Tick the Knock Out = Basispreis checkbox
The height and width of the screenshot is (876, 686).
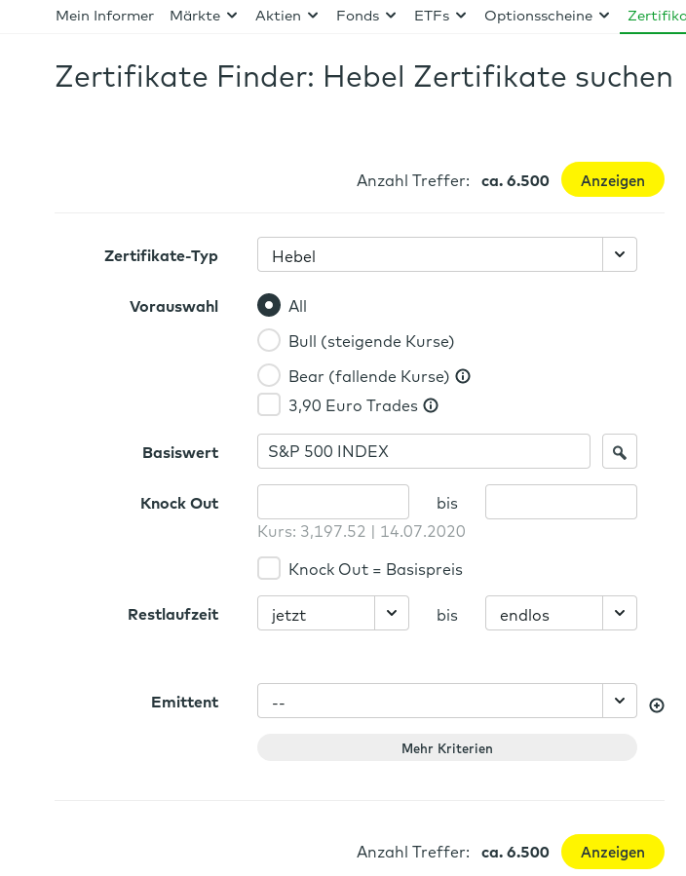coord(269,569)
